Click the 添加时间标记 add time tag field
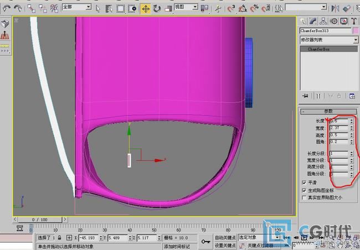Viewport: 360px width, 250px height. tap(180, 246)
